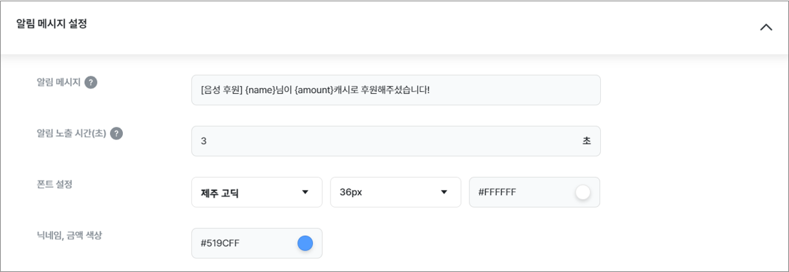Click the arrow of the 제주 고딕 dropdown
The height and width of the screenshot is (272, 789).
coord(305,193)
